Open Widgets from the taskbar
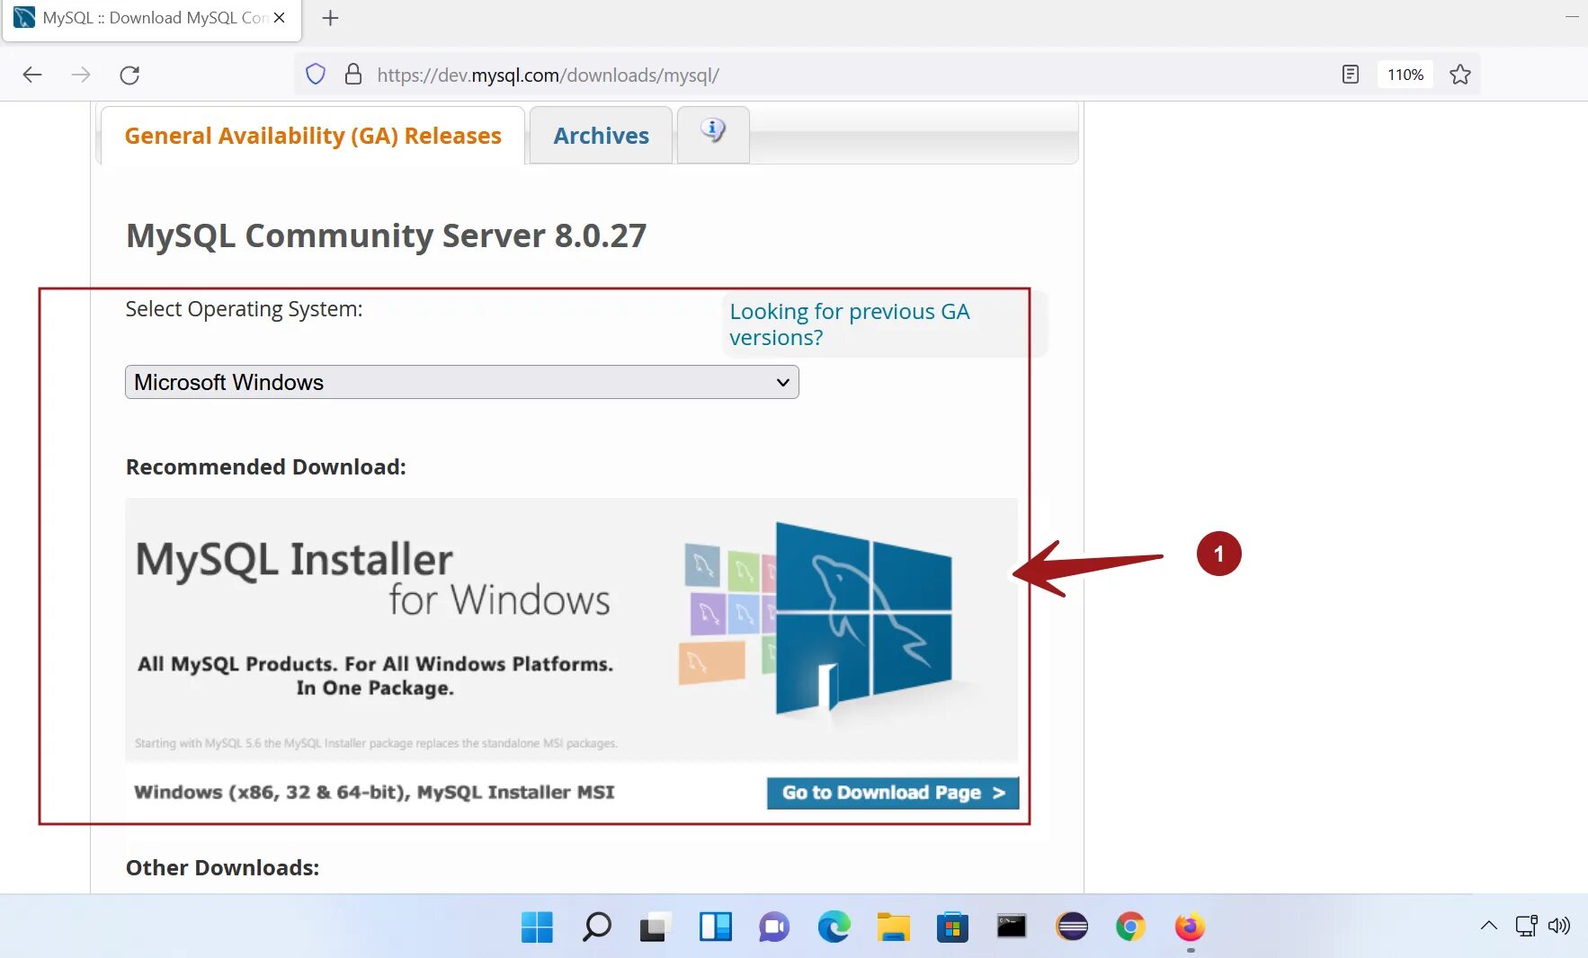The height and width of the screenshot is (958, 1588). [716, 927]
